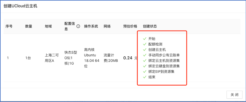Click the checkmark beside 绑定云硬盘到资源集
The width and height of the screenshot is (246, 102).
(x=145, y=66)
